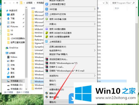Click 使用 360进行木马云查杀 icon
Viewport: 139px width, 105px height.
click(x=47, y=33)
